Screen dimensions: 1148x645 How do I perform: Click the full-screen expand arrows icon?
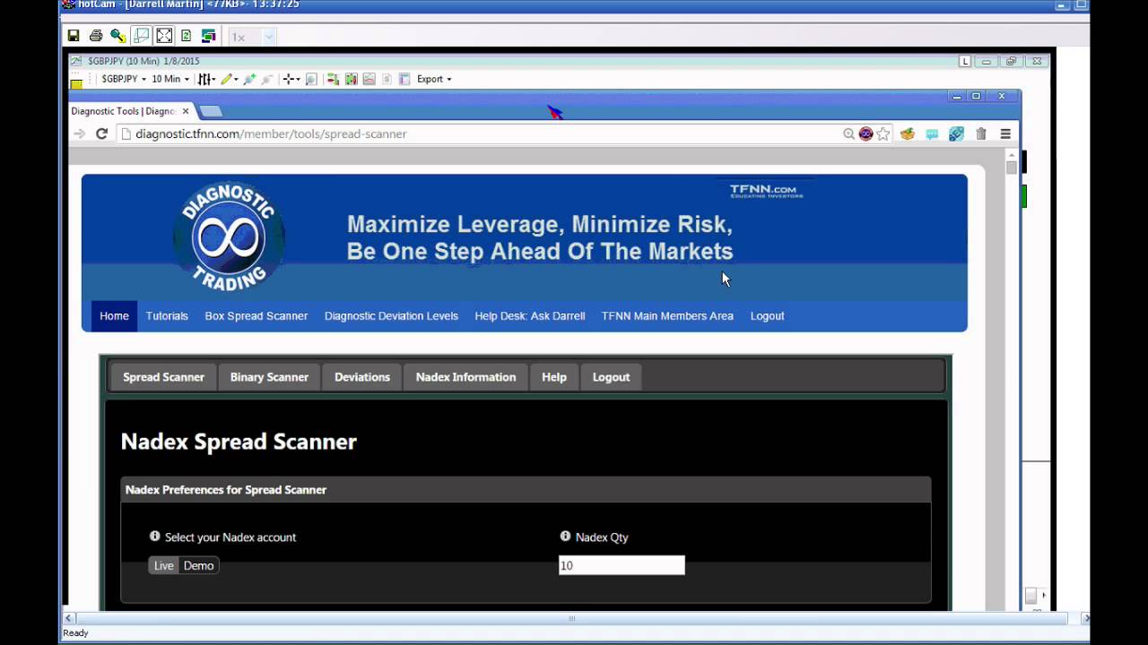[164, 36]
